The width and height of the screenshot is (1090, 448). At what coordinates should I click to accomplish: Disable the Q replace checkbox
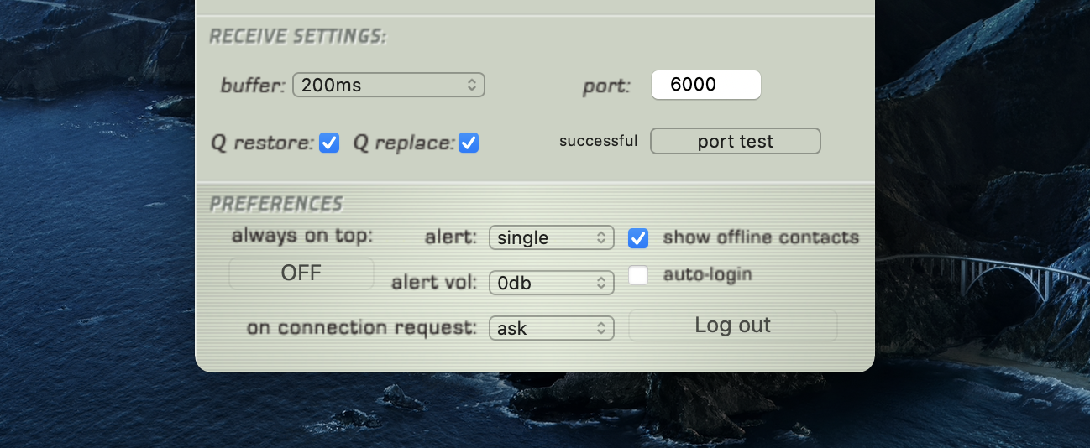(469, 143)
